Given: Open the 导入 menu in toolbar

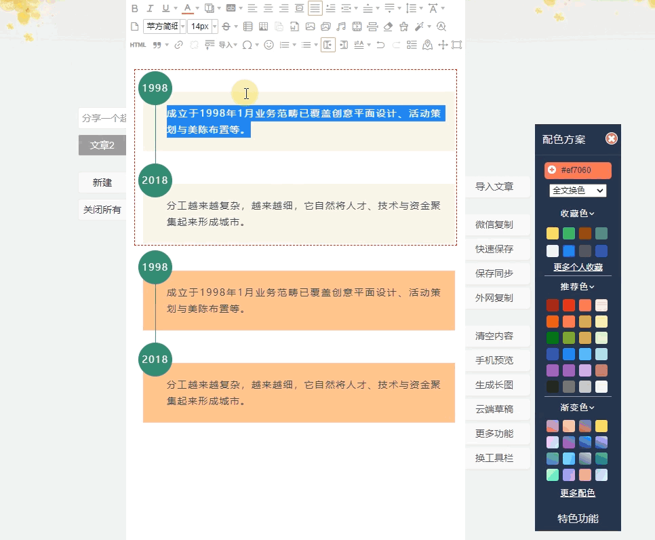Looking at the screenshot, I should point(227,45).
